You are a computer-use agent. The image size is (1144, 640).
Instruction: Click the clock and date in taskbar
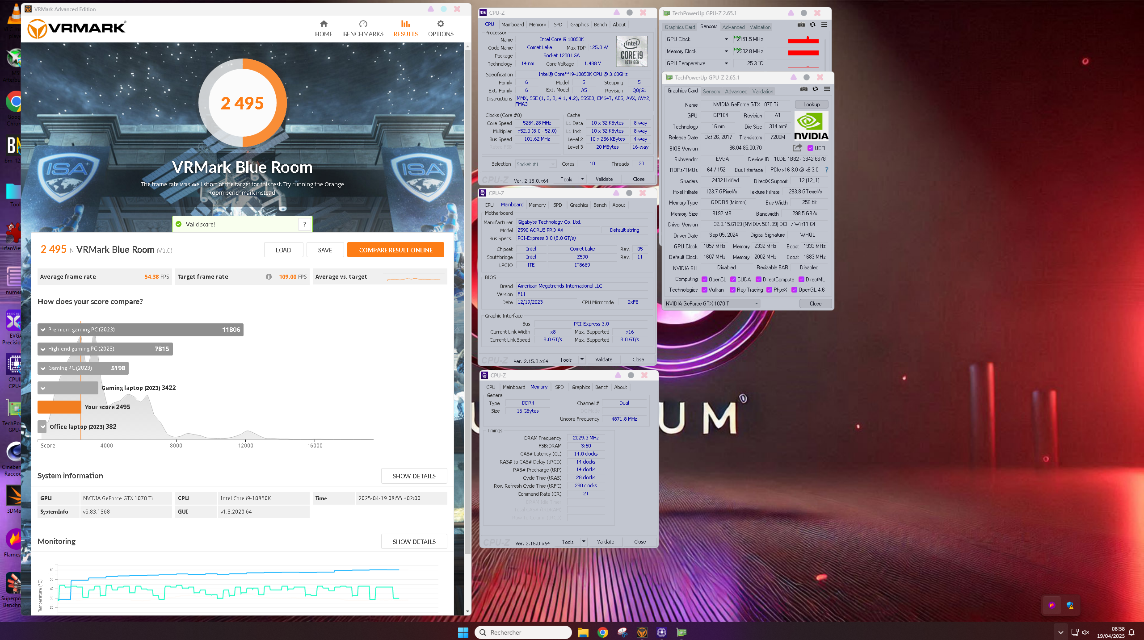click(x=1111, y=632)
